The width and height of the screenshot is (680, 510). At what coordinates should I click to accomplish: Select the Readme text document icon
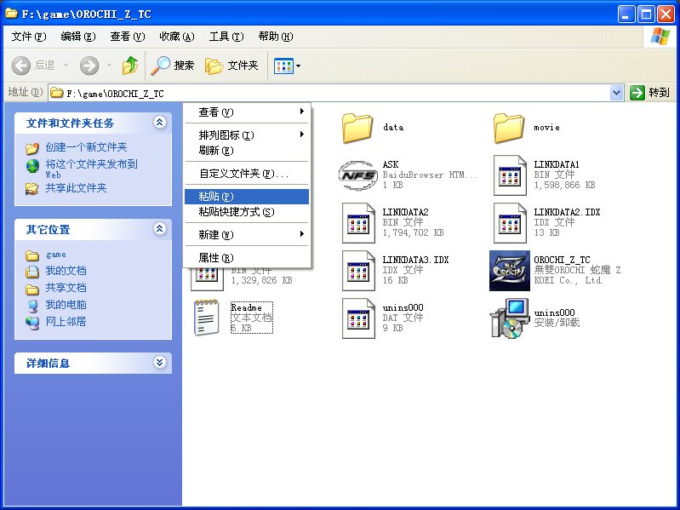click(207, 318)
